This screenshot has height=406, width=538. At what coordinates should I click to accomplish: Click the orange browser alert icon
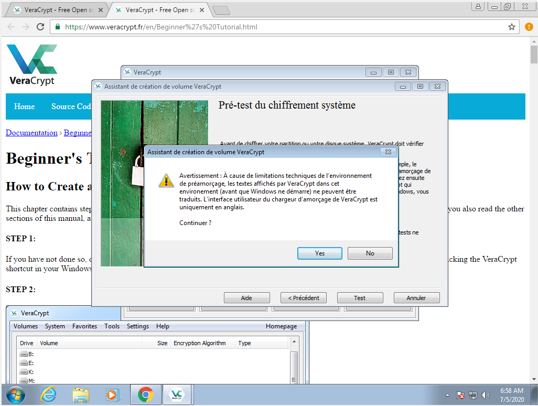529,27
